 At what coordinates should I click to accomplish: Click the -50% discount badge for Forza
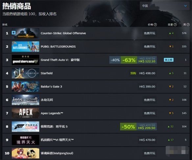click(x=128, y=126)
